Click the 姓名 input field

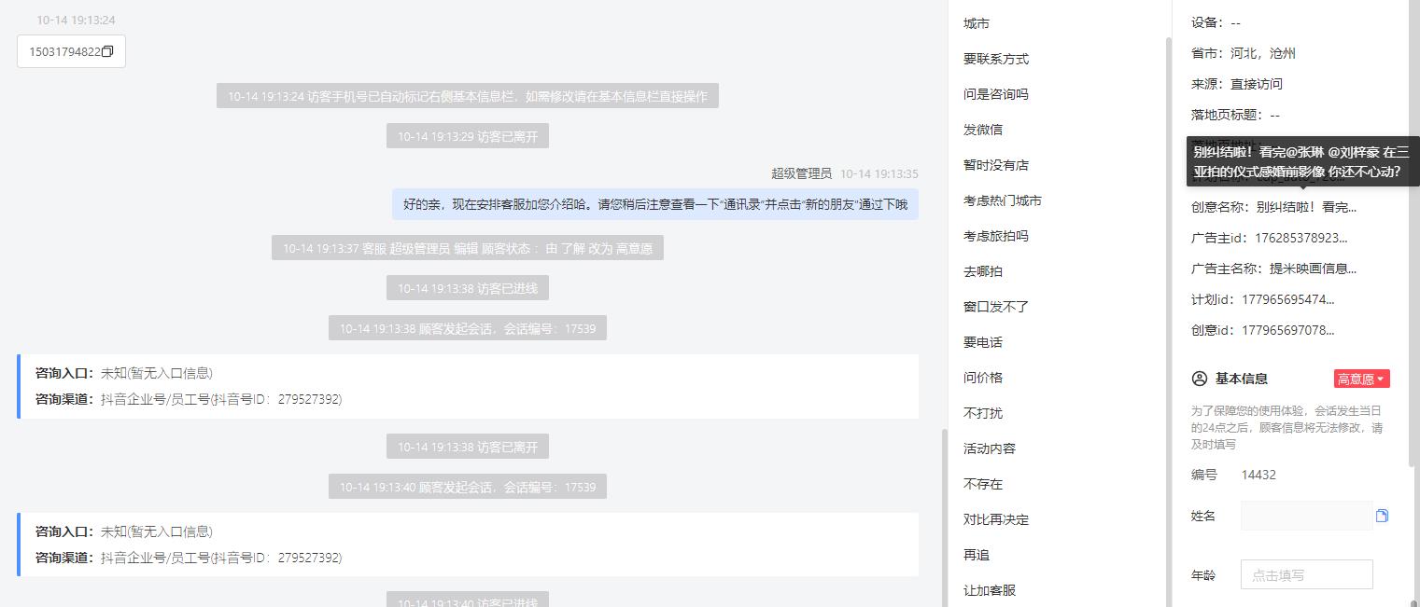point(1306,516)
